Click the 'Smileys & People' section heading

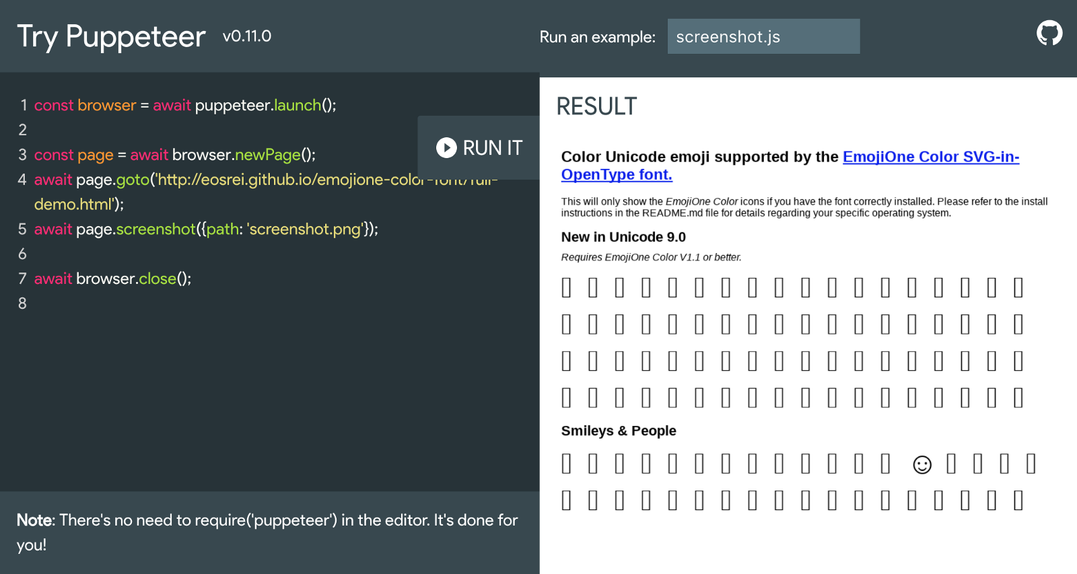click(619, 431)
